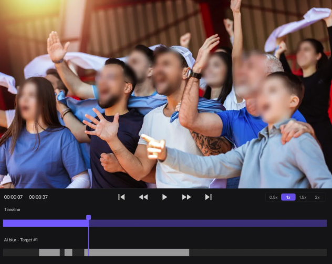Click the AI blur - Target #1 label
The image size is (332, 264).
pyautogui.click(x=21, y=240)
